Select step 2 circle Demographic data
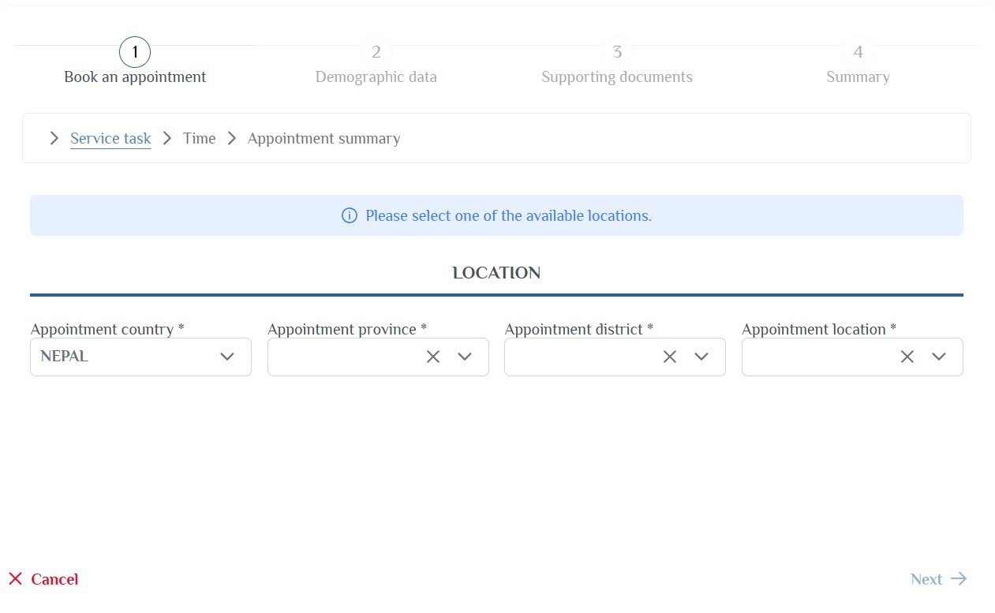995x613 pixels. pos(376,52)
